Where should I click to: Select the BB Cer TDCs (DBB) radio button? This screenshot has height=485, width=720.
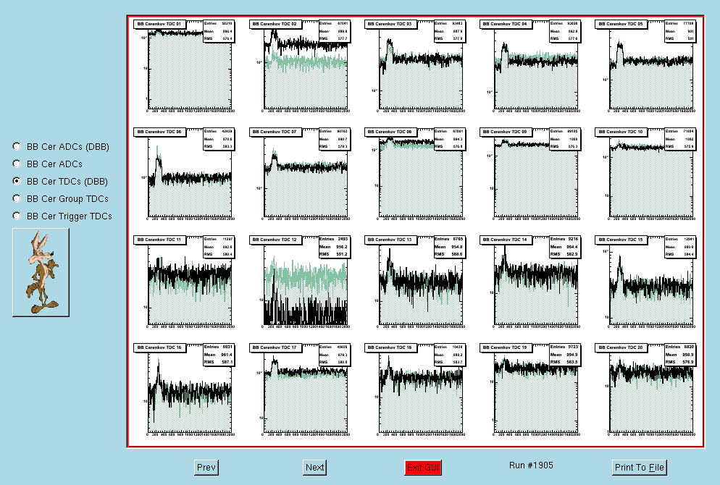point(17,181)
